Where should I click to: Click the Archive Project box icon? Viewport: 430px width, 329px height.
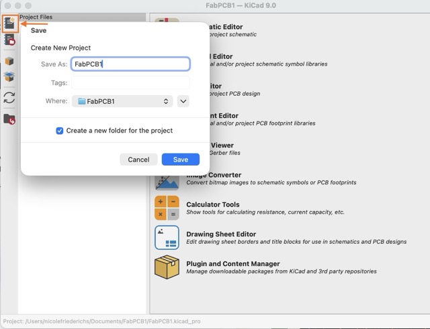tap(9, 61)
